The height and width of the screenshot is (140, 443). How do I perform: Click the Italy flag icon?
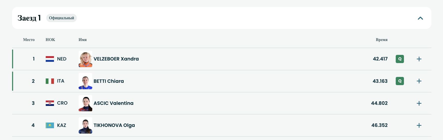pos(50,81)
